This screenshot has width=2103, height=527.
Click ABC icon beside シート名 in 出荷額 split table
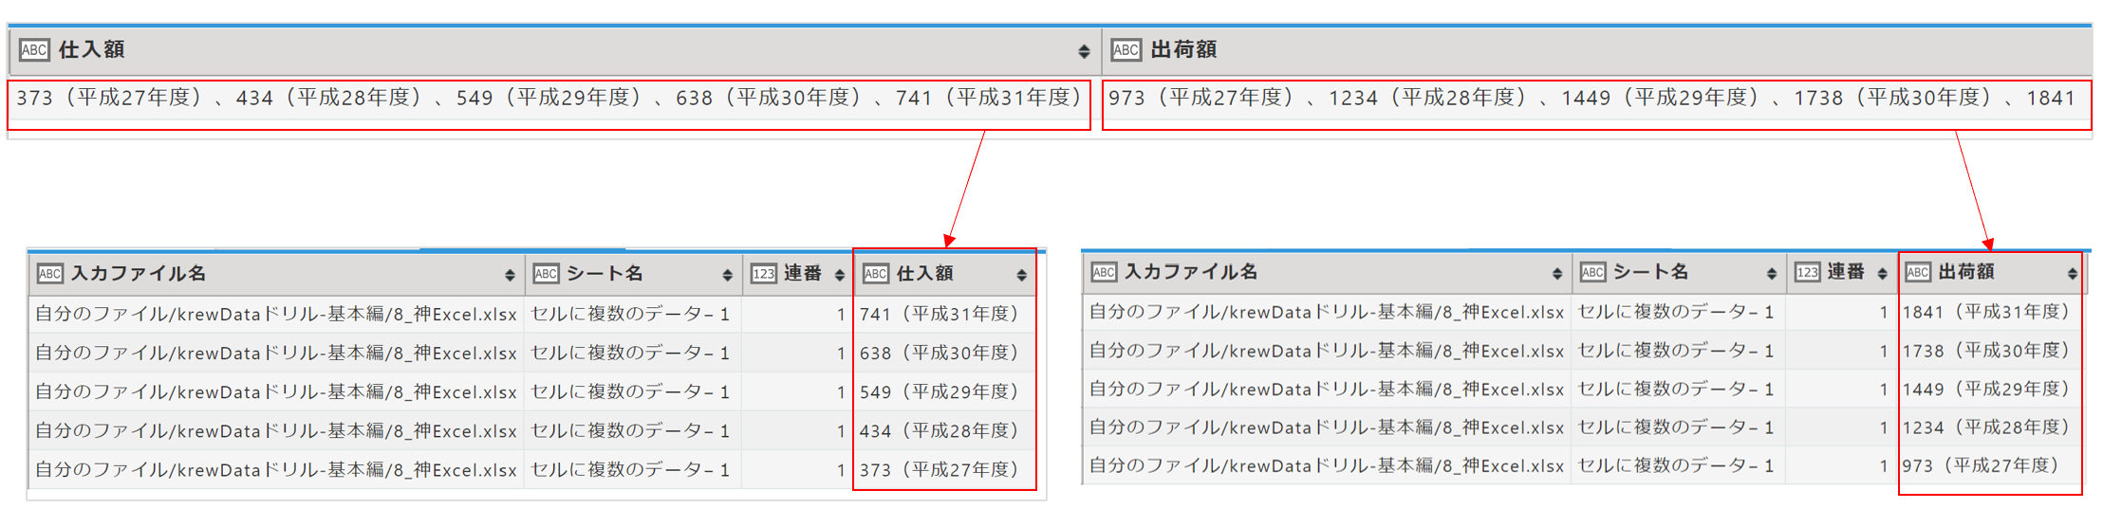1592,272
